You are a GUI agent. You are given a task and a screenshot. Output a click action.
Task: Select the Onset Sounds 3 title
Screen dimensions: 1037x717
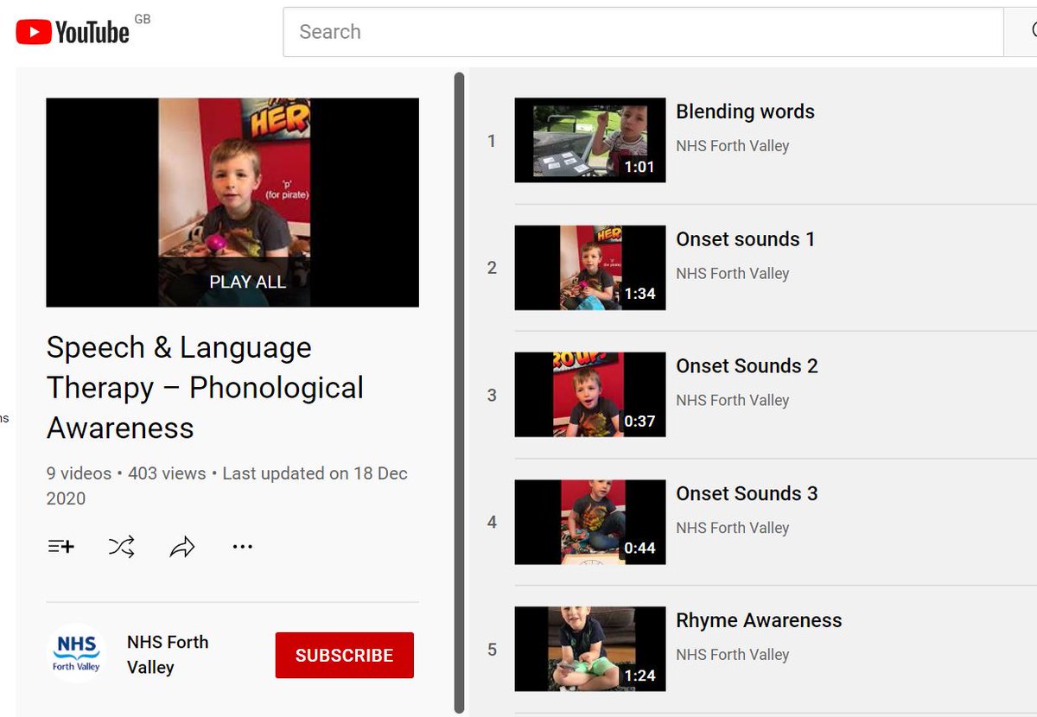pos(747,493)
